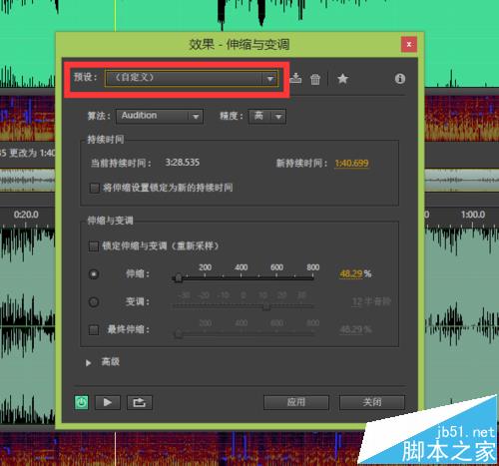Enable the 最终伸缩 checkbox
The width and height of the screenshot is (499, 466).
pos(94,330)
